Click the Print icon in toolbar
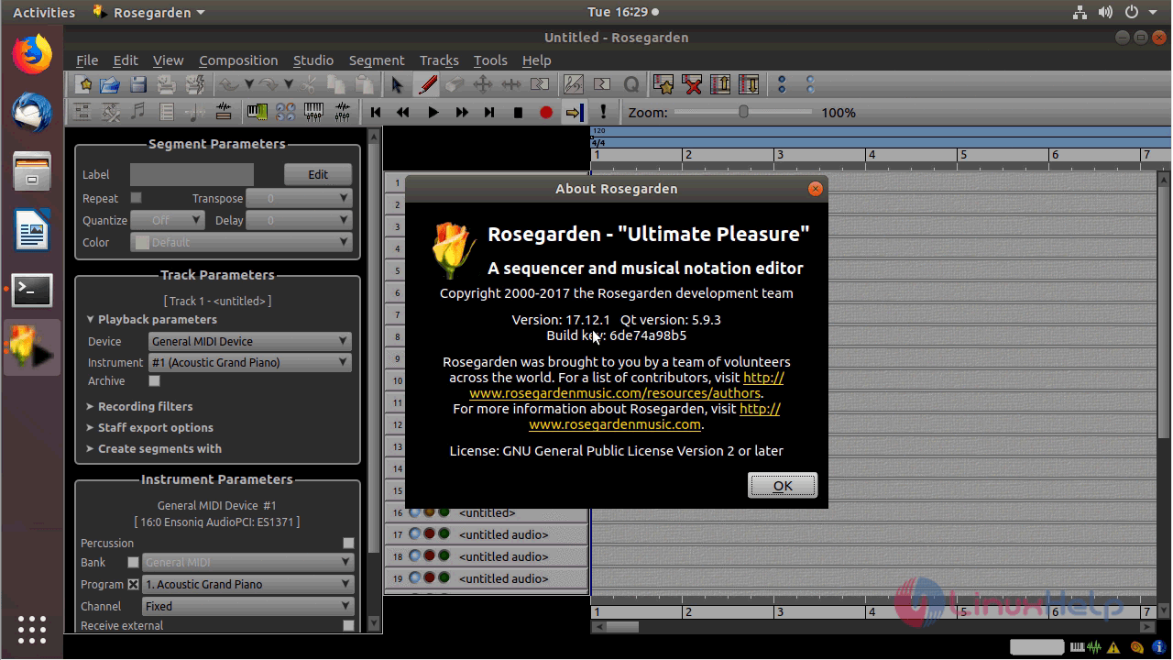Image resolution: width=1173 pixels, height=660 pixels. 167,84
